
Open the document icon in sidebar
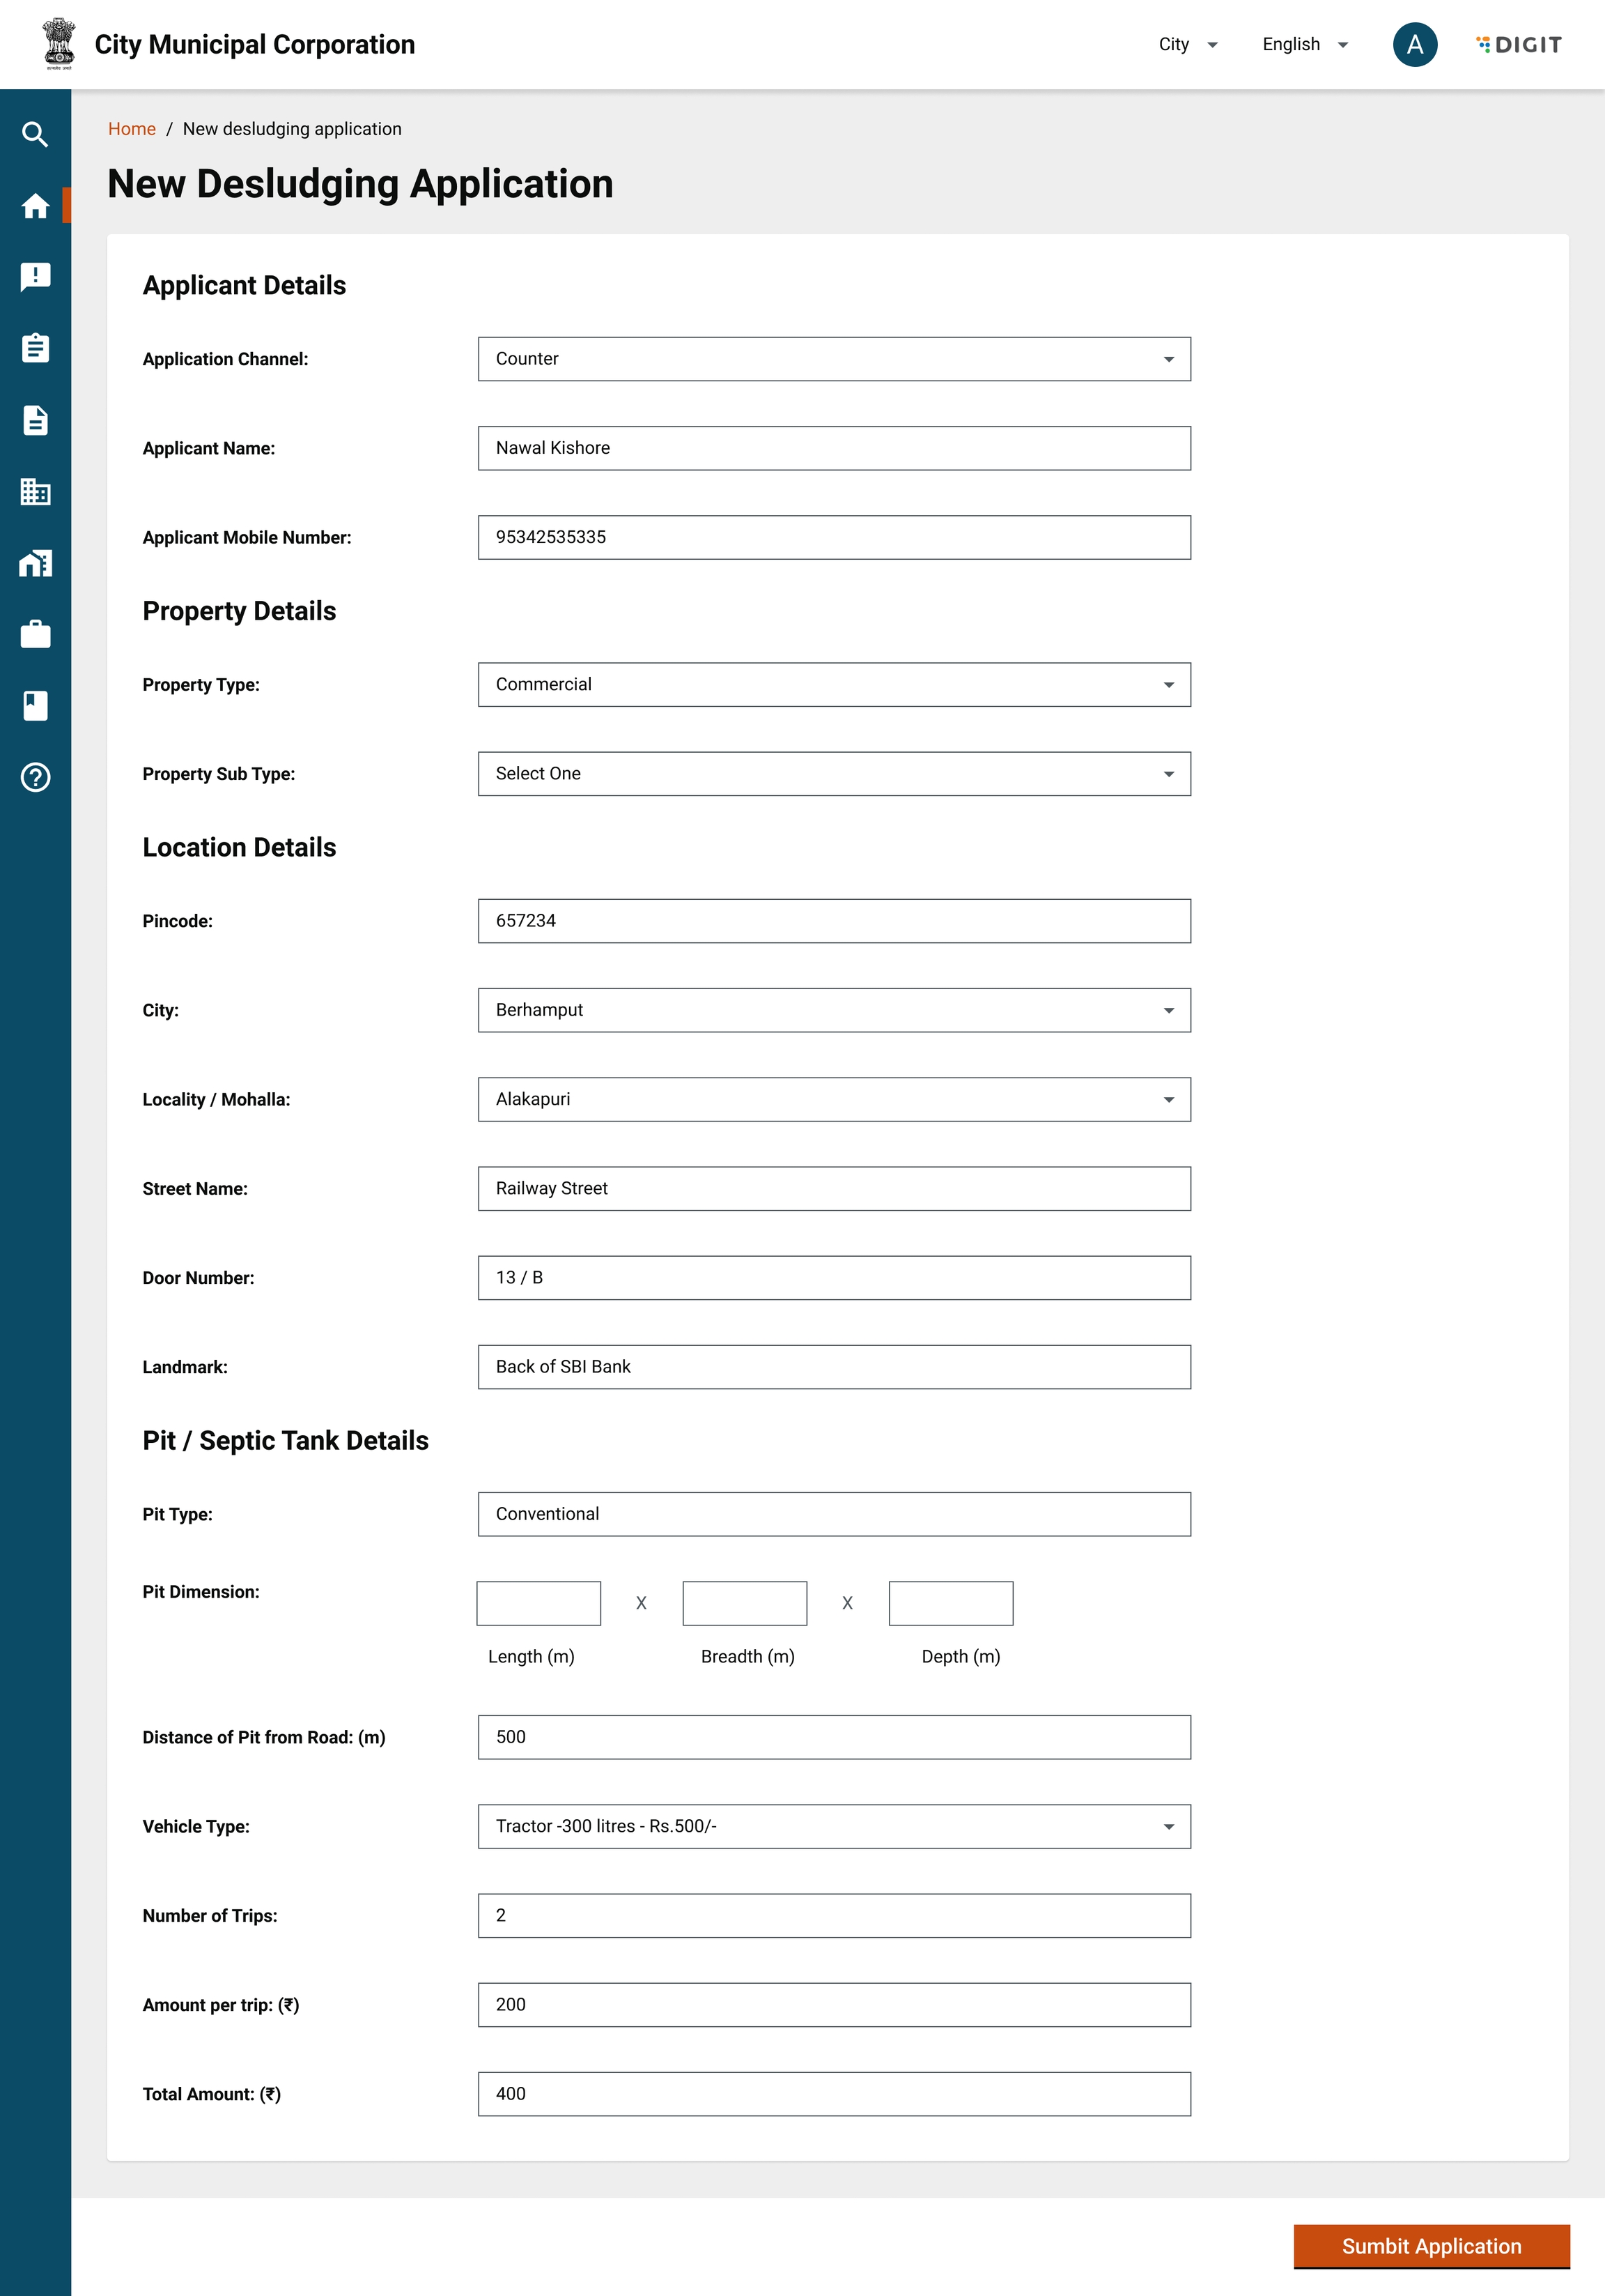coord(35,420)
